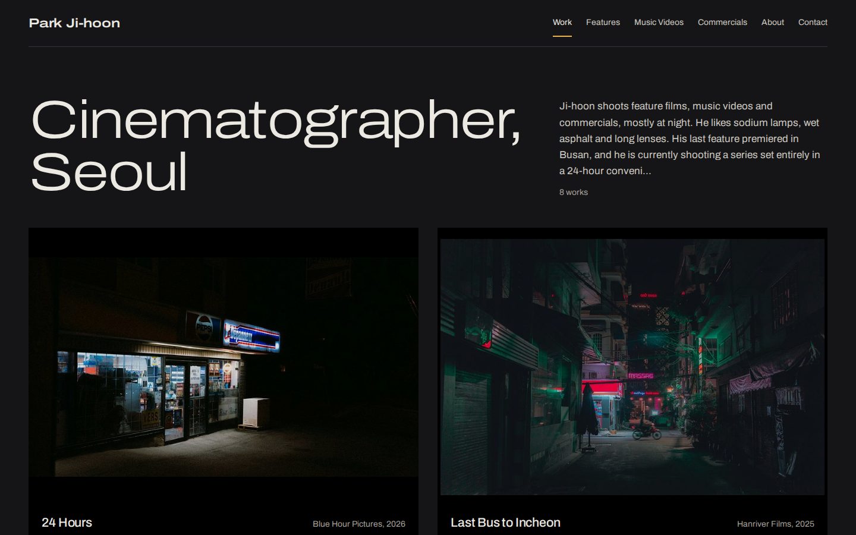This screenshot has width=856, height=535.
Task: Click the Ji-hoon bio paragraph
Action: coord(690,139)
